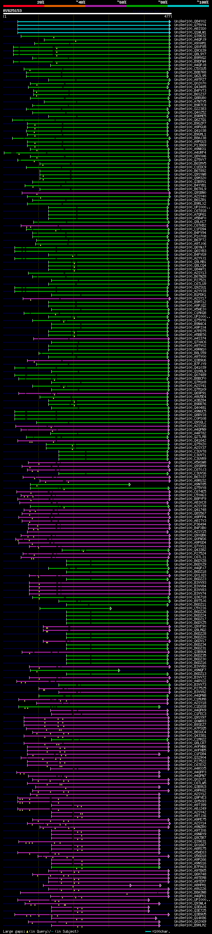Click the red ~20% identity legend bar
This screenshot has height=934, width=212.
(24, 6)
